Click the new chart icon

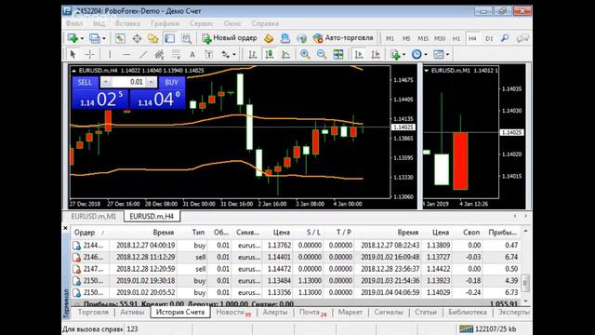pos(73,38)
